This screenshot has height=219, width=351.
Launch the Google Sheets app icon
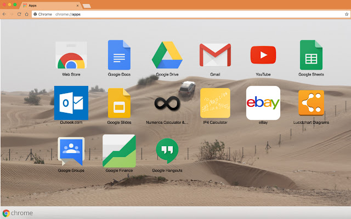pos(311,55)
